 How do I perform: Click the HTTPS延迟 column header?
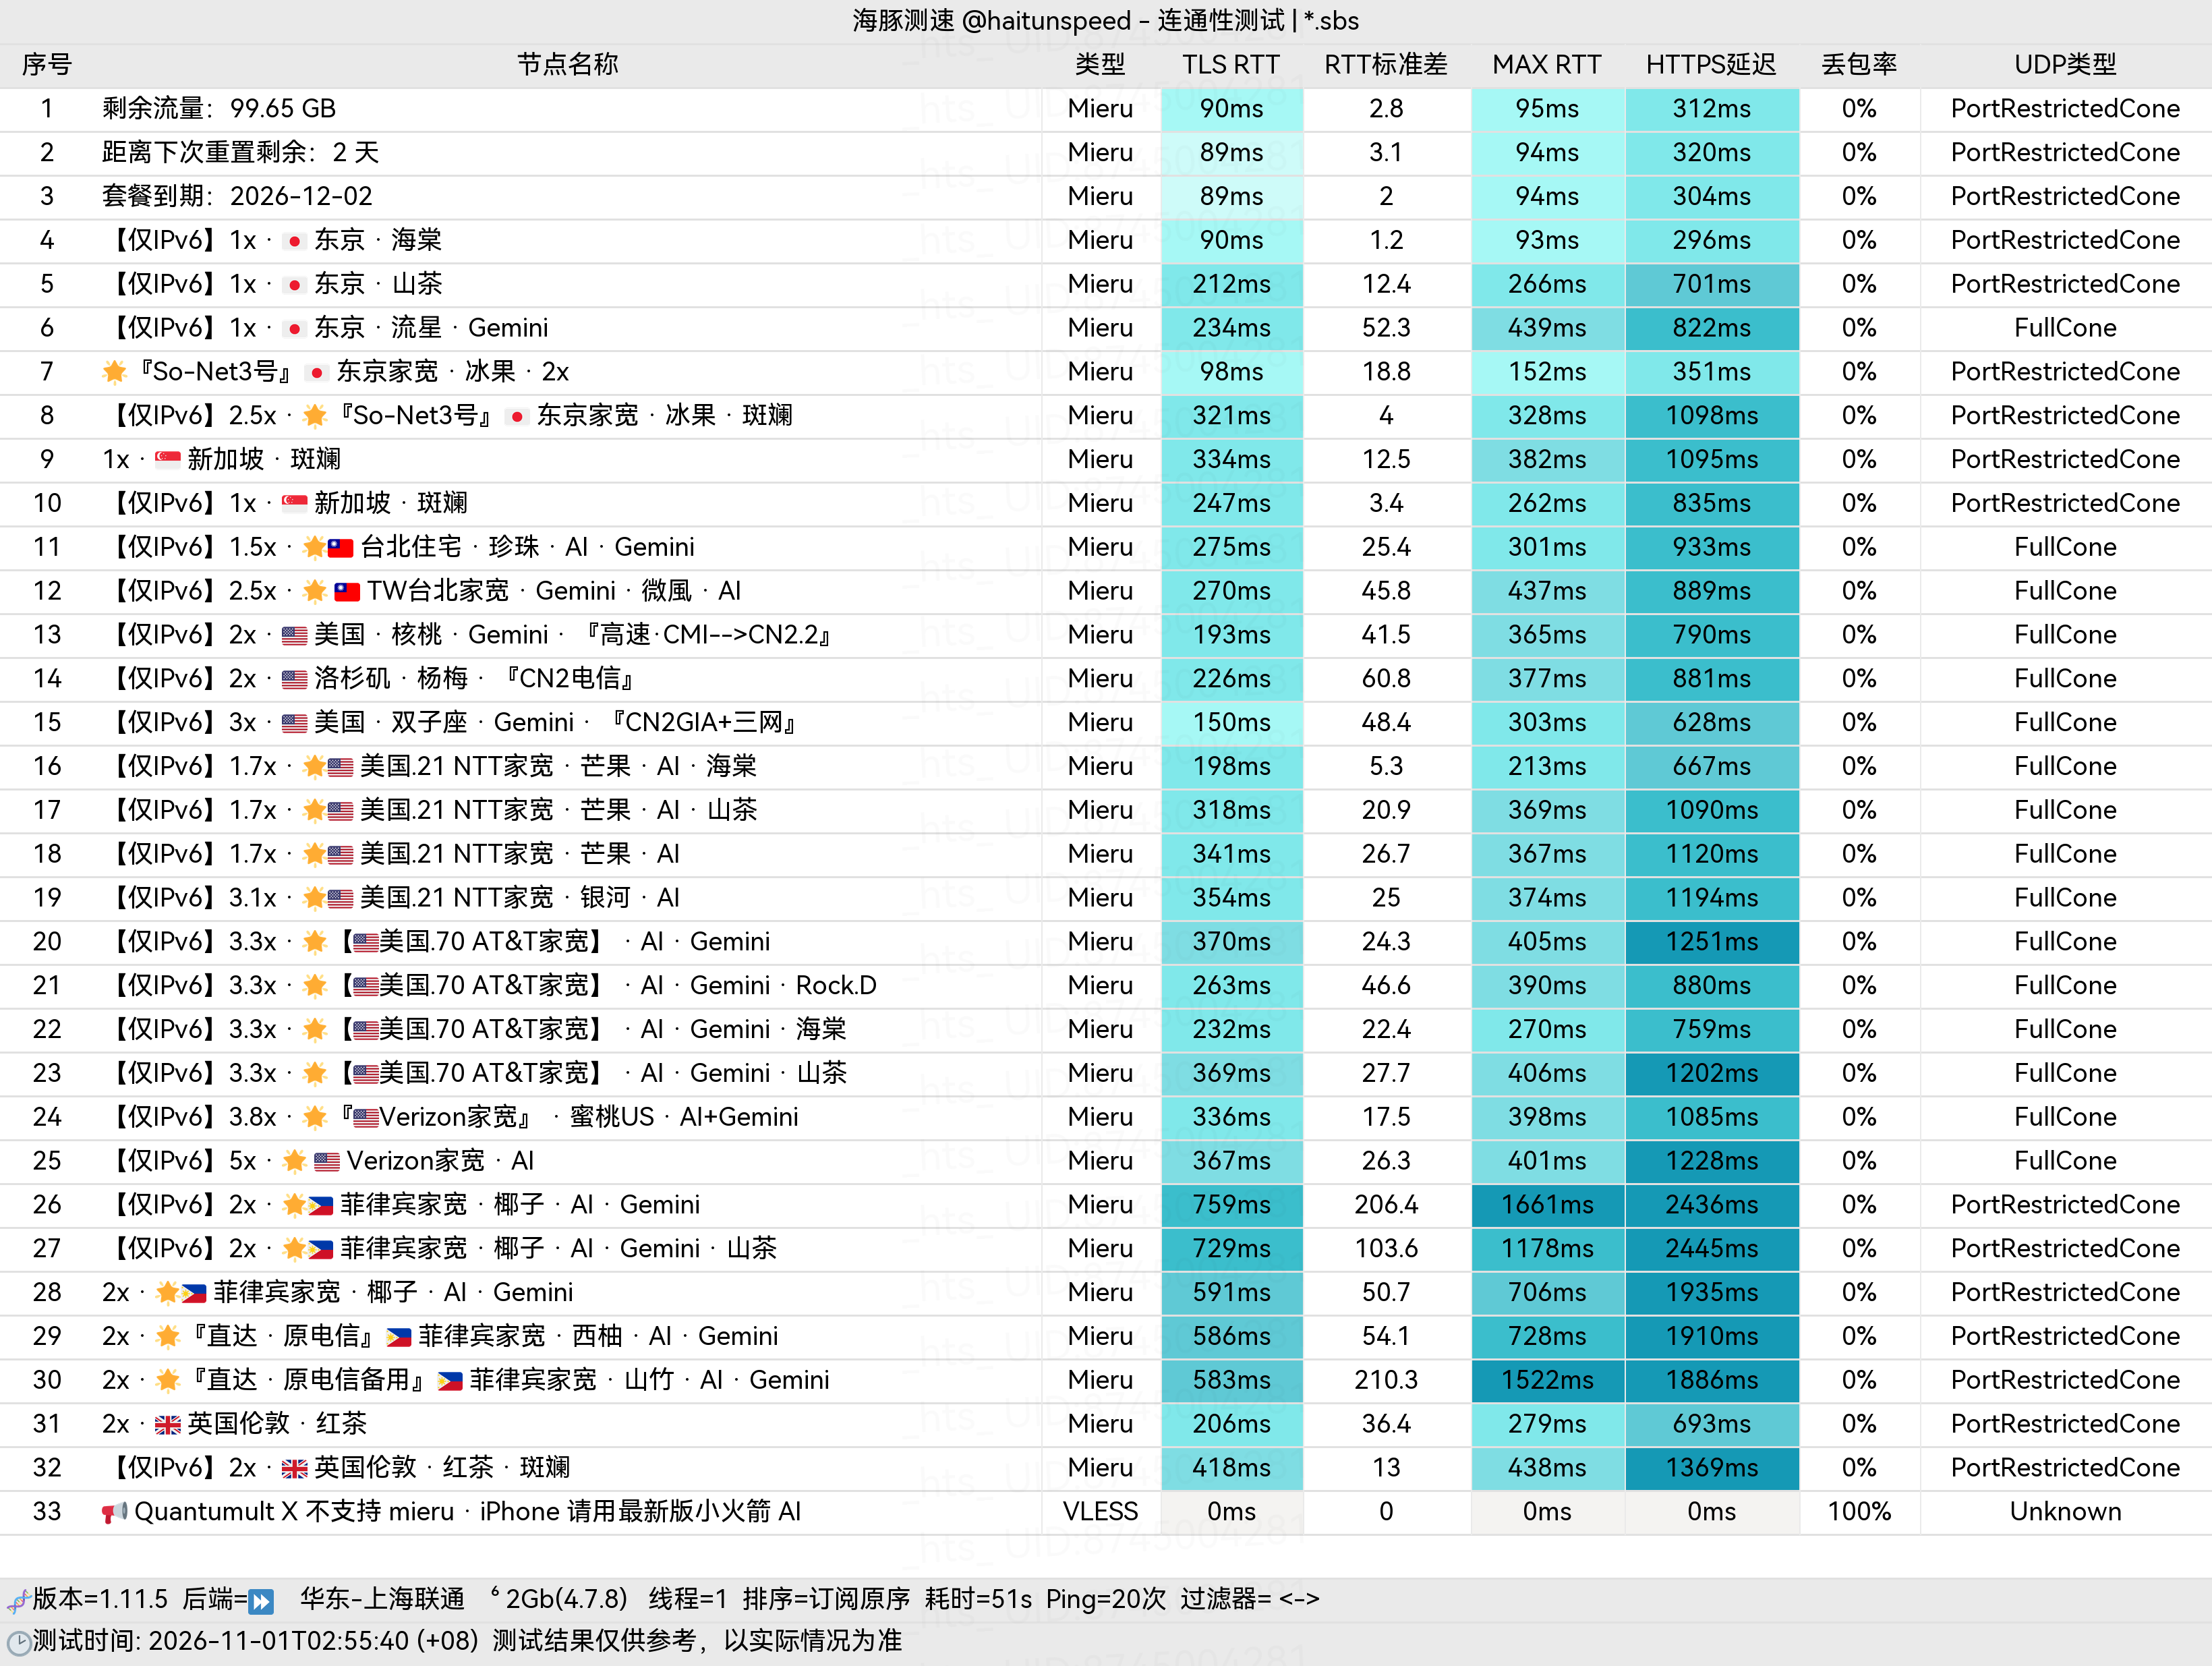[1711, 65]
